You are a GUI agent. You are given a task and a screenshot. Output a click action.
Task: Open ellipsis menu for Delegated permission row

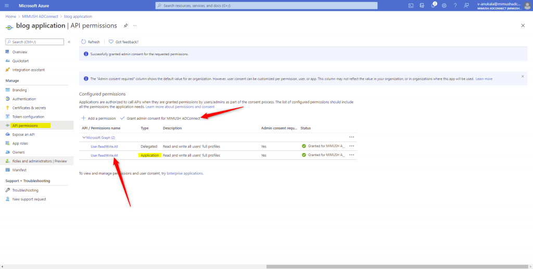click(351, 146)
